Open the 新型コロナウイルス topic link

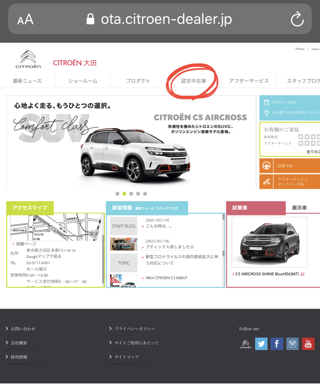182,260
